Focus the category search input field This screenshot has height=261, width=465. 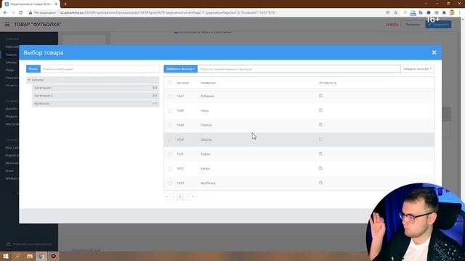pyautogui.click(x=100, y=69)
